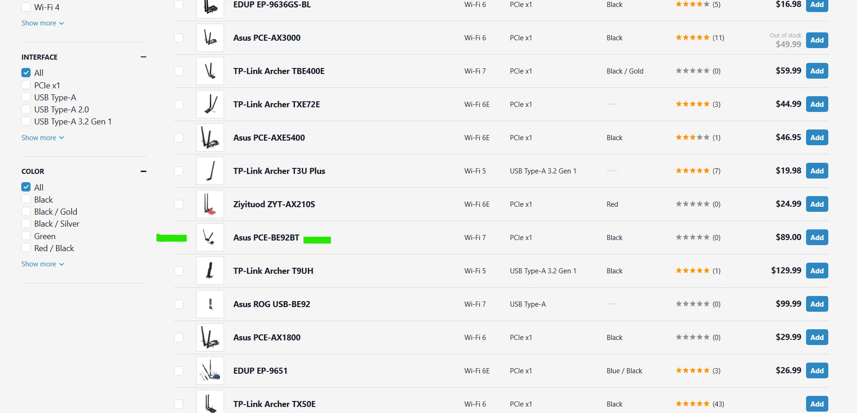Show more color filter options

point(43,264)
